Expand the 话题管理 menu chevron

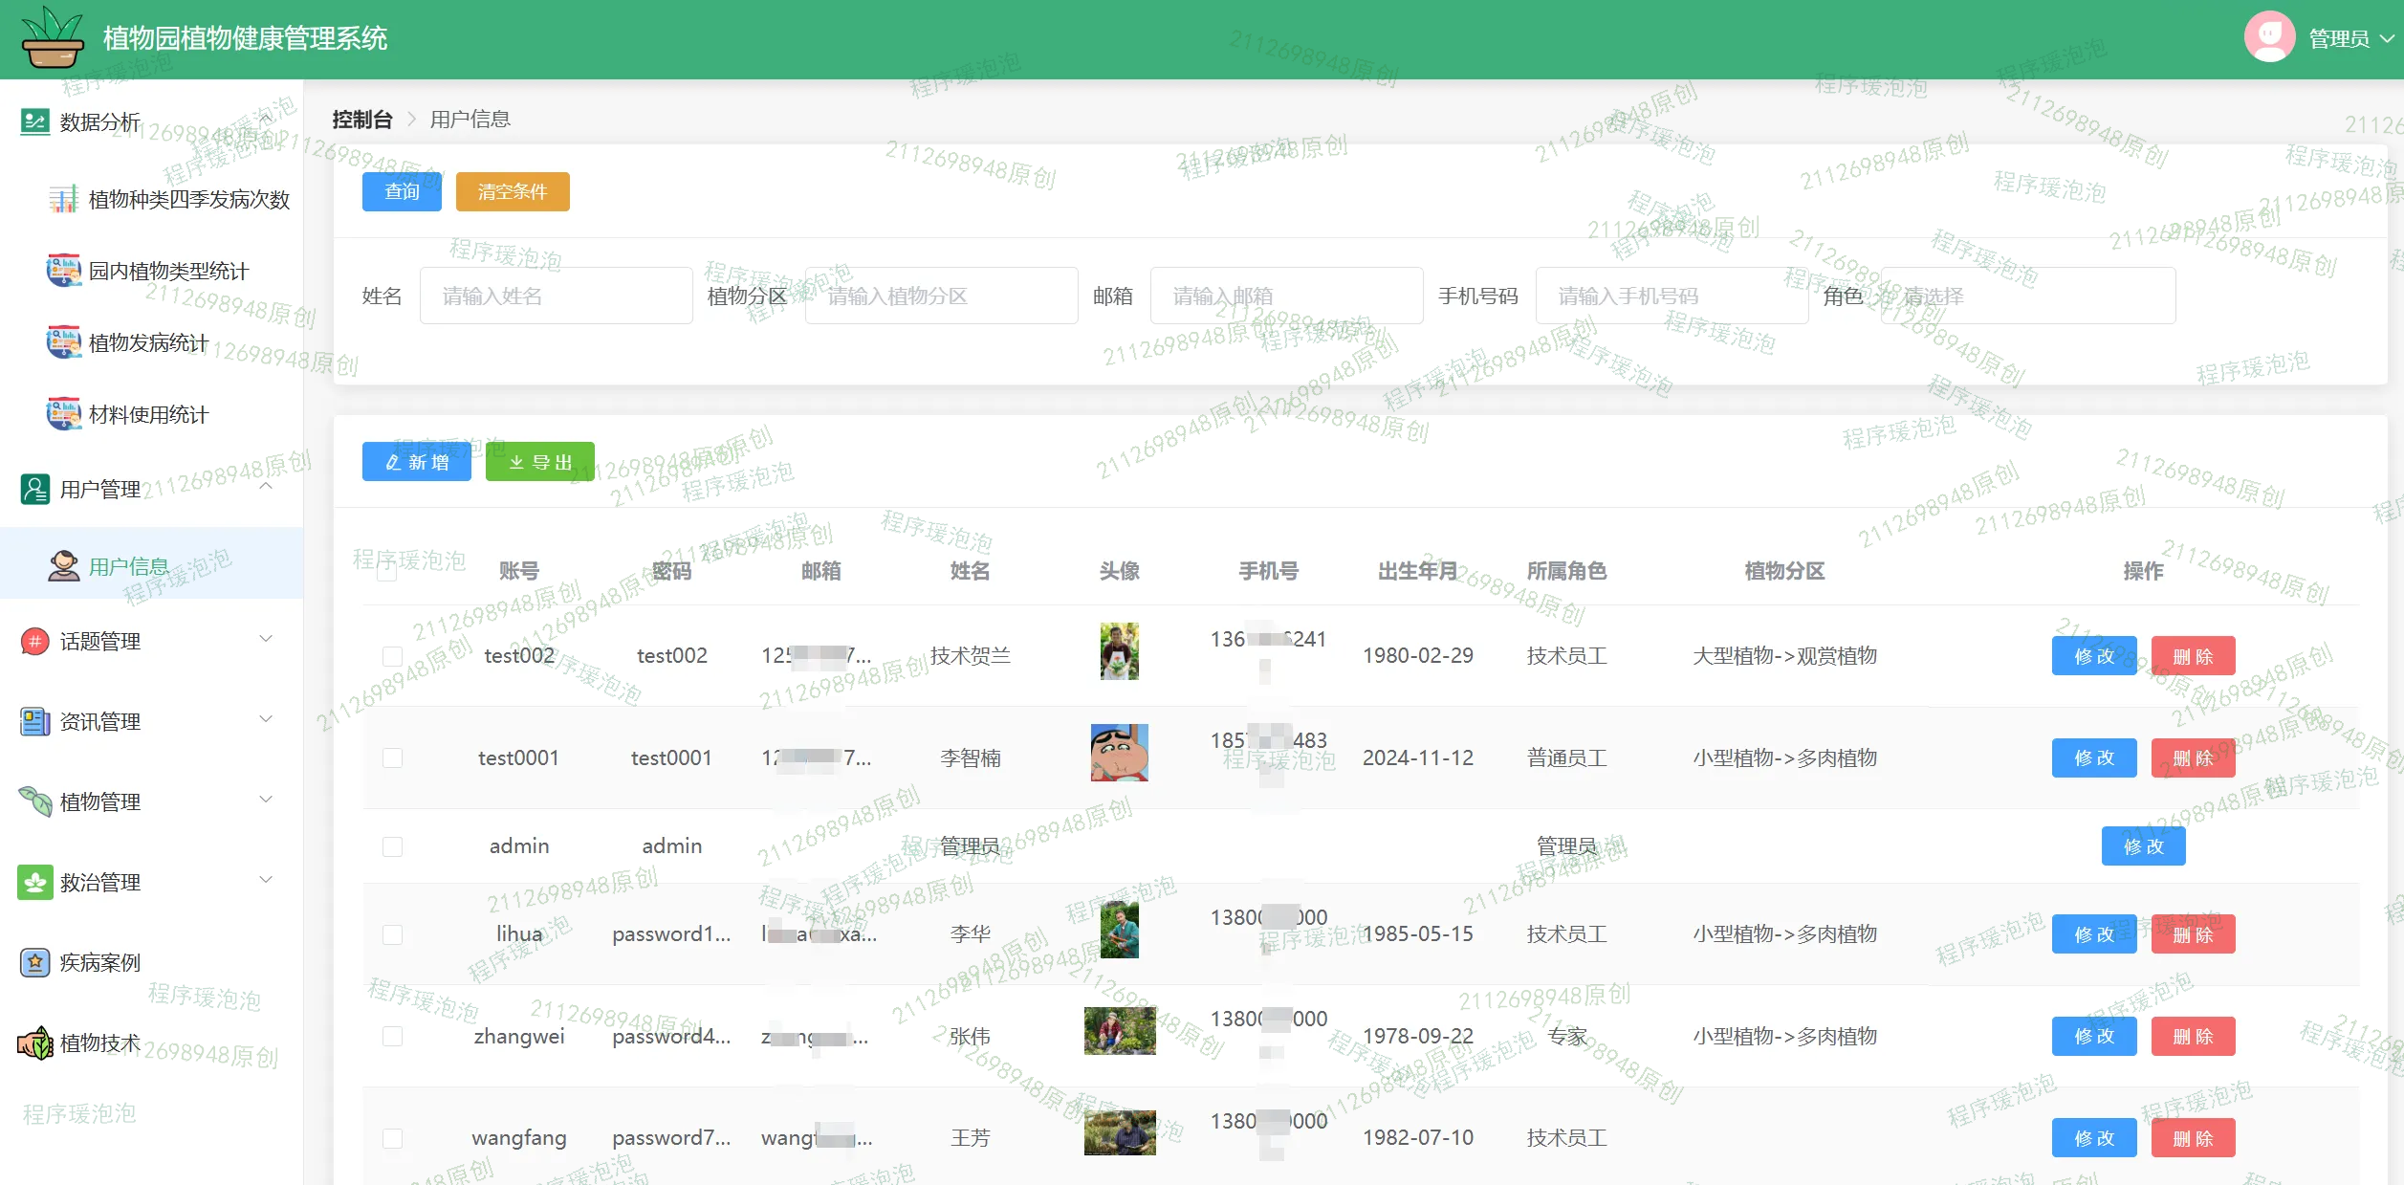267,639
